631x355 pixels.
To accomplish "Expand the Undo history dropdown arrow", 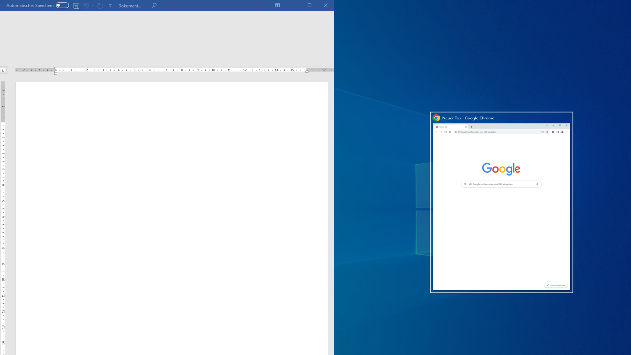I will tap(92, 5).
